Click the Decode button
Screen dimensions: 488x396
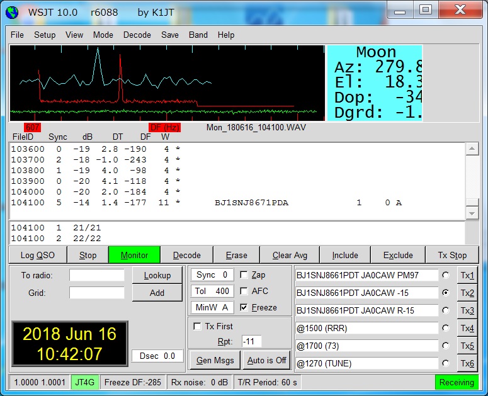[x=187, y=255]
